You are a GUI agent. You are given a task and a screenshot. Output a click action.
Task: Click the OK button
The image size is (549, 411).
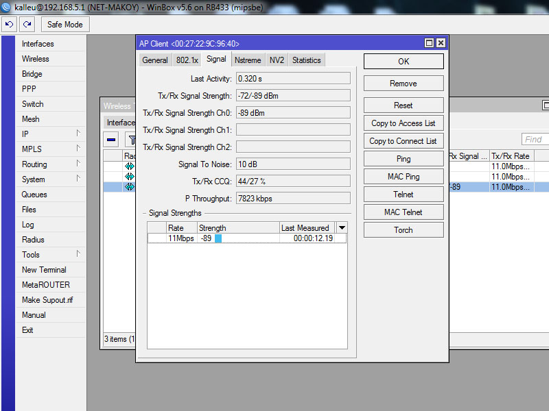point(404,62)
